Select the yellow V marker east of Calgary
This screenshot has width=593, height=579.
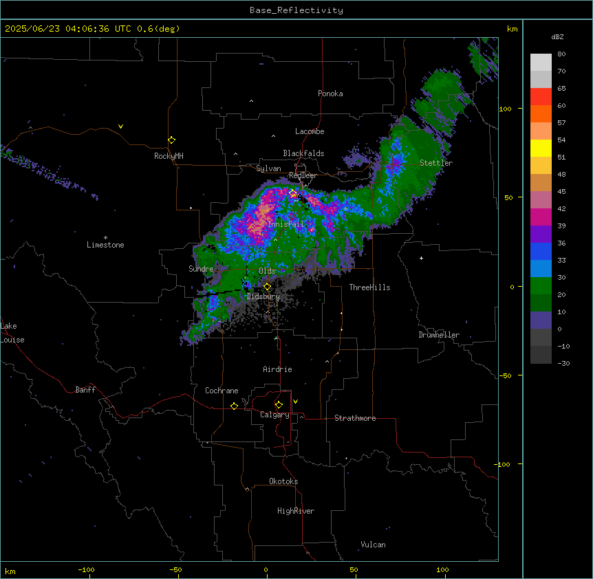[x=295, y=402]
